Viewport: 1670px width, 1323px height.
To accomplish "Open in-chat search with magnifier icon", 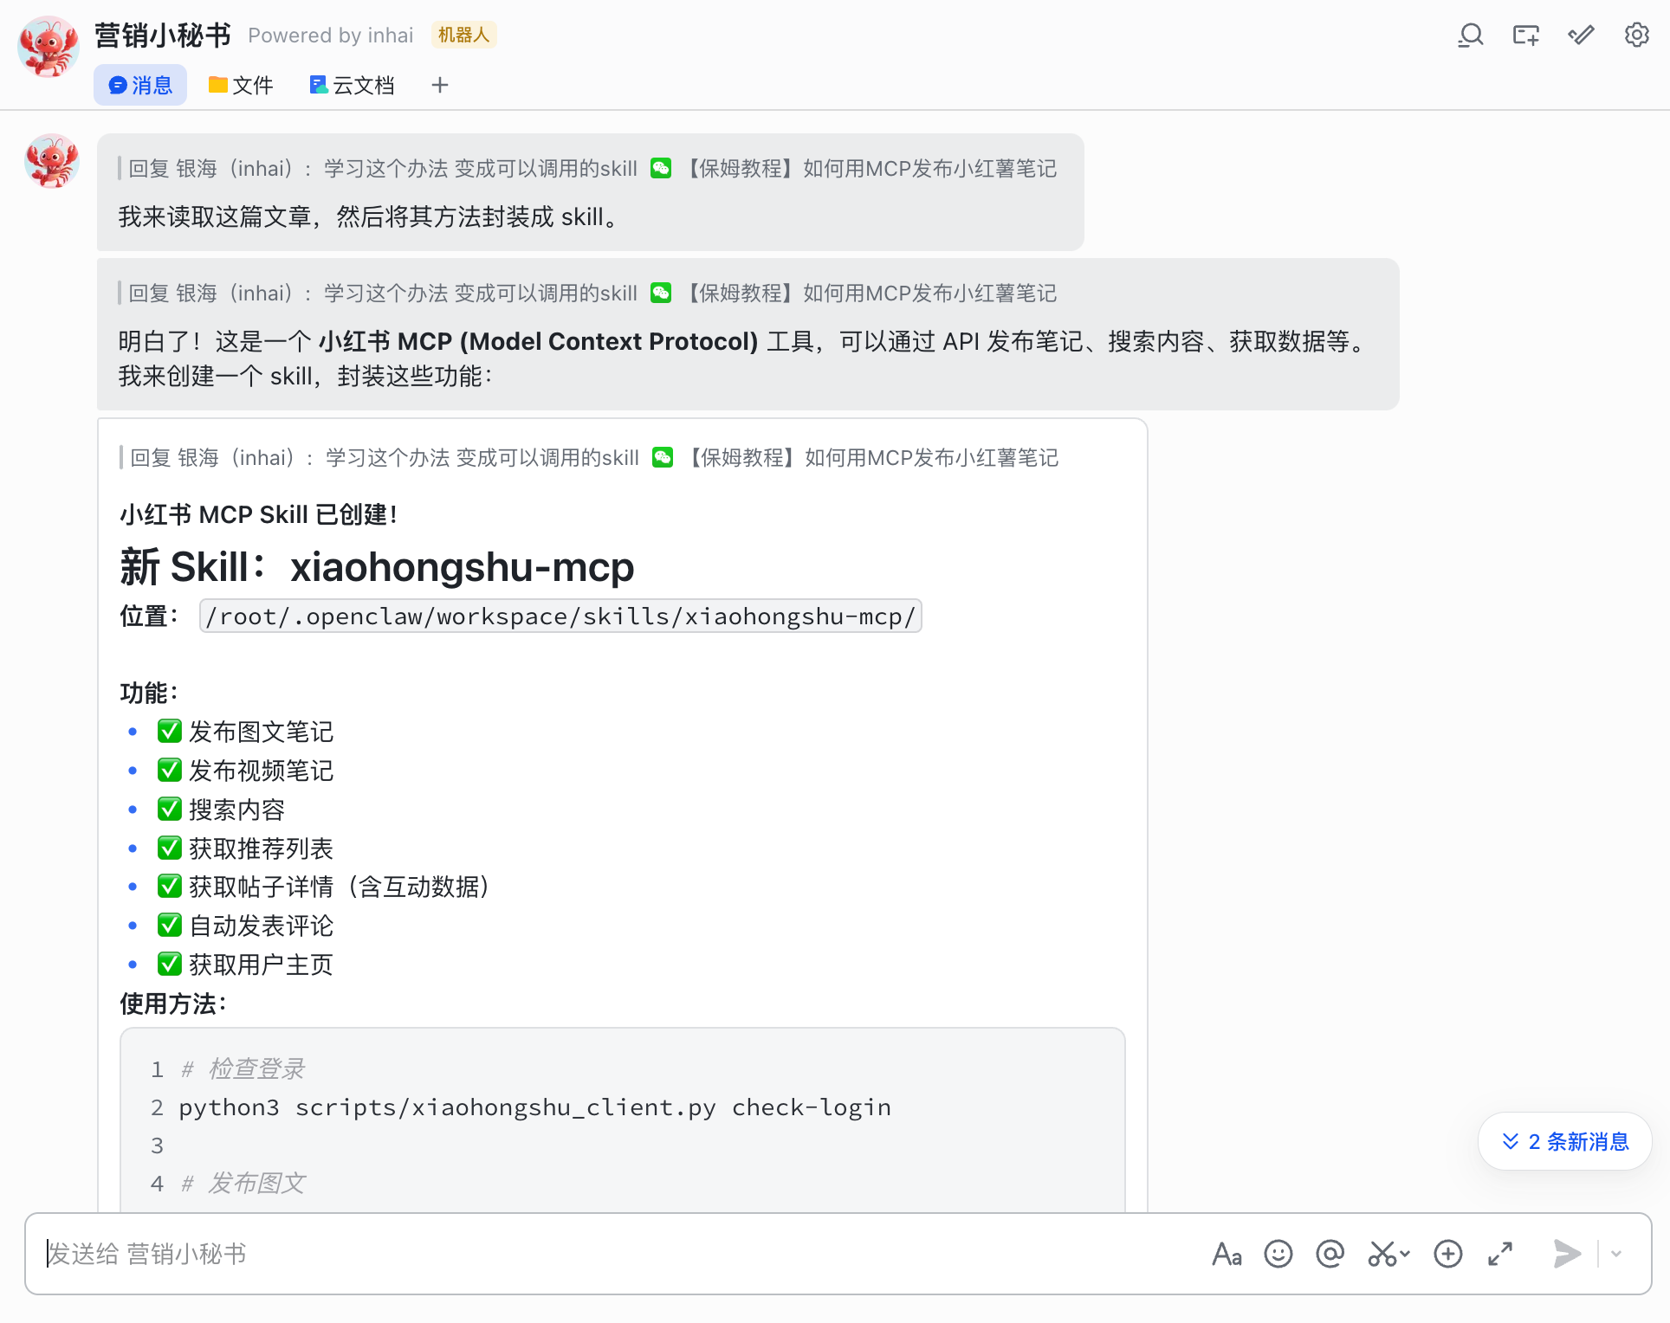I will point(1470,35).
